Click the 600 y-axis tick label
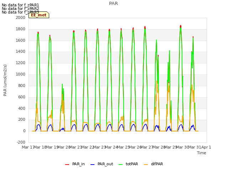This screenshot has width=228, height=171. (22, 97)
